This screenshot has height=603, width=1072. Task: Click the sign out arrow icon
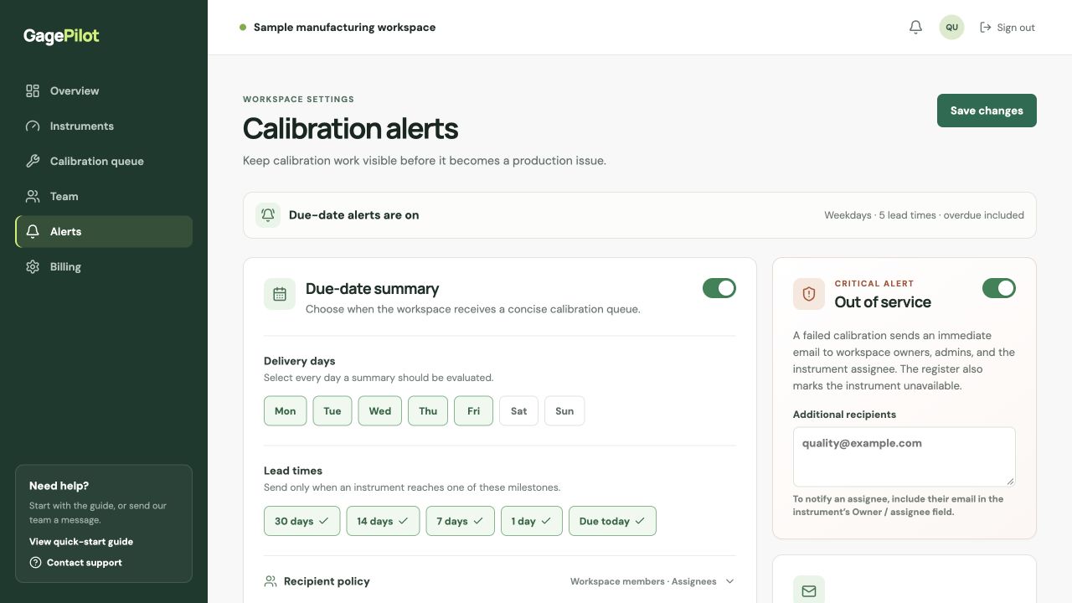(986, 28)
